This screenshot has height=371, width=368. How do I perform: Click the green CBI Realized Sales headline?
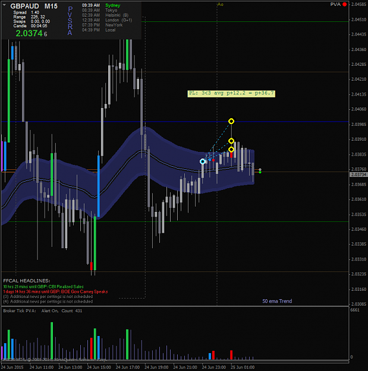tap(43, 287)
